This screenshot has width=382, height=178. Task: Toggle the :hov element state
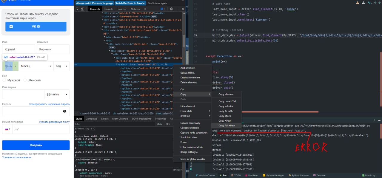[160, 124]
